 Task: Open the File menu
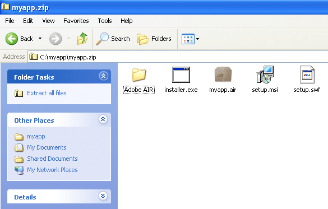10,21
